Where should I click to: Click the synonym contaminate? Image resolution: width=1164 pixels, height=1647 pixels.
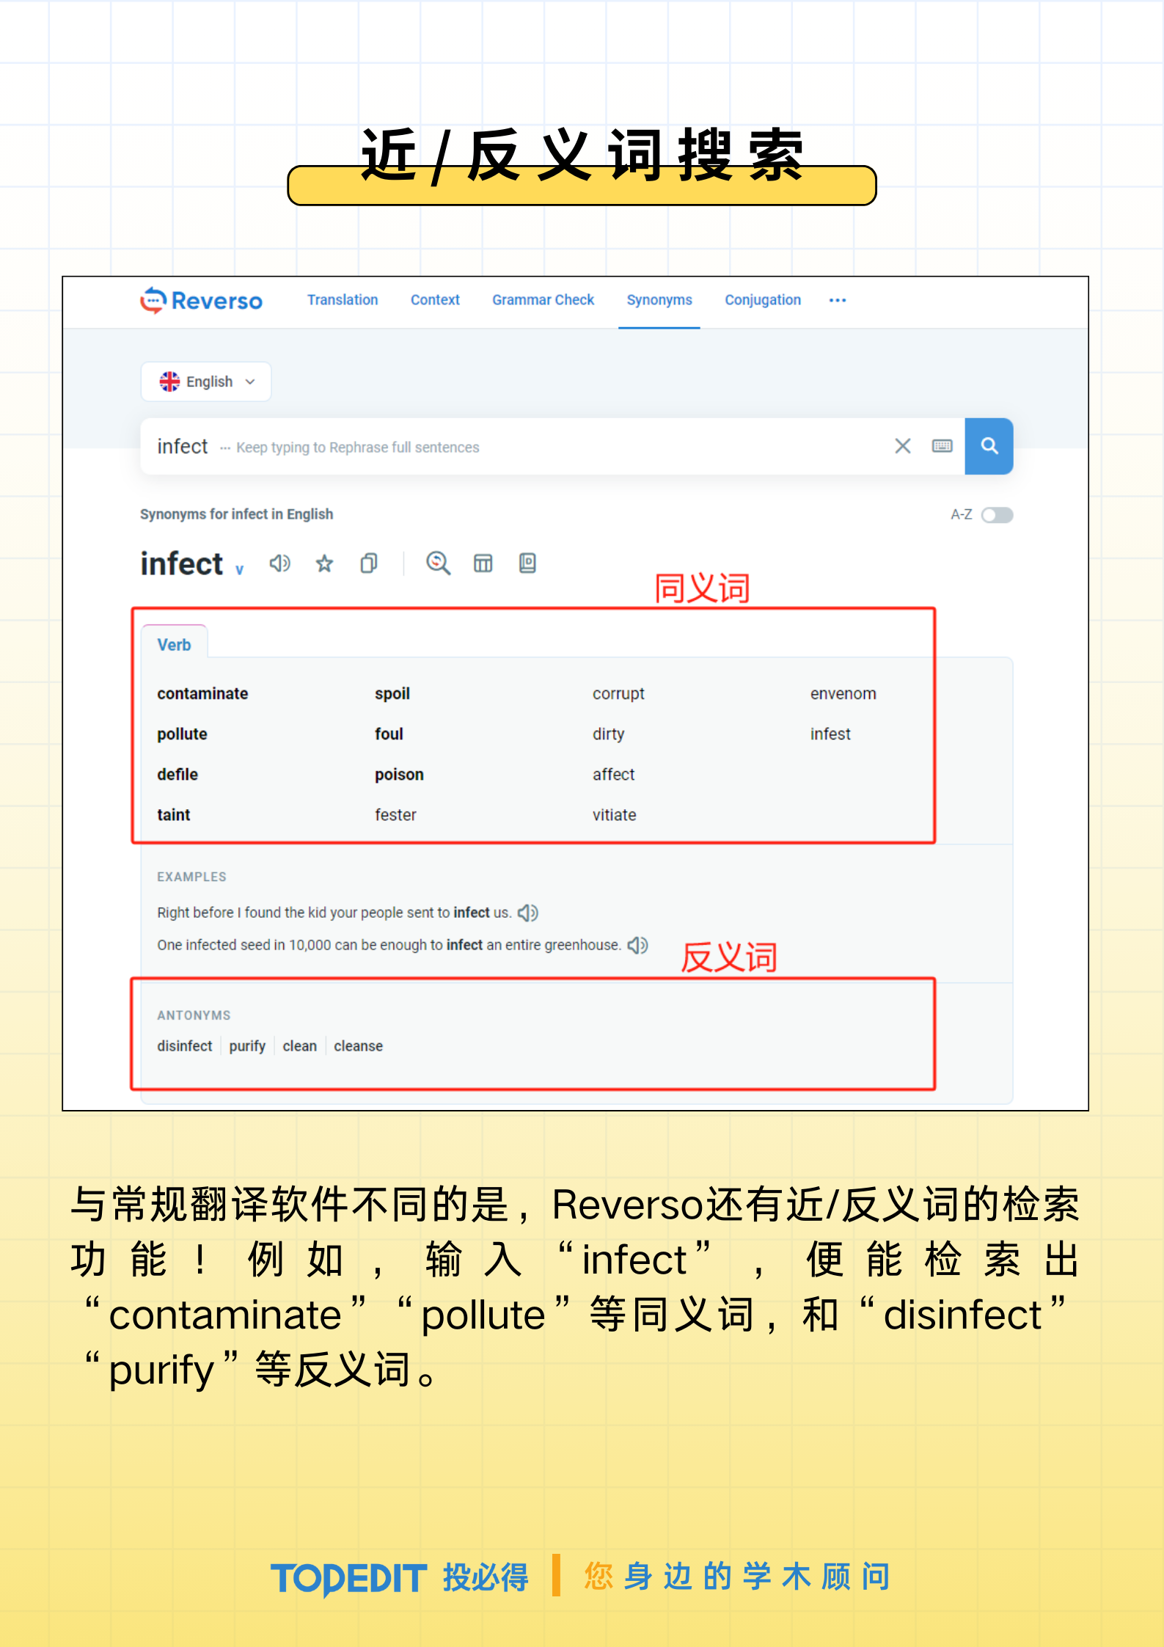202,694
